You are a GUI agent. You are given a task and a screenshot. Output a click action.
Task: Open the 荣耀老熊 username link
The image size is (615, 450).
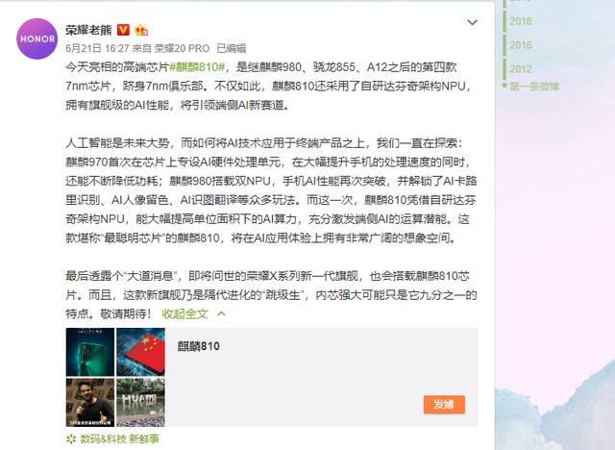pyautogui.click(x=88, y=30)
